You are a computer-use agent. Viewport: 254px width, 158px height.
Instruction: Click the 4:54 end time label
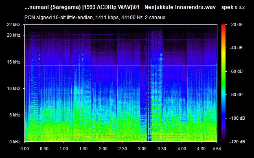click(x=217, y=149)
